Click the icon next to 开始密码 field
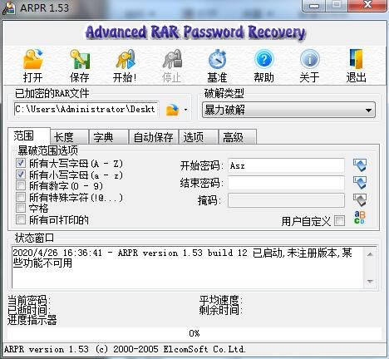Screen dimensions: 389x359 (x=360, y=165)
